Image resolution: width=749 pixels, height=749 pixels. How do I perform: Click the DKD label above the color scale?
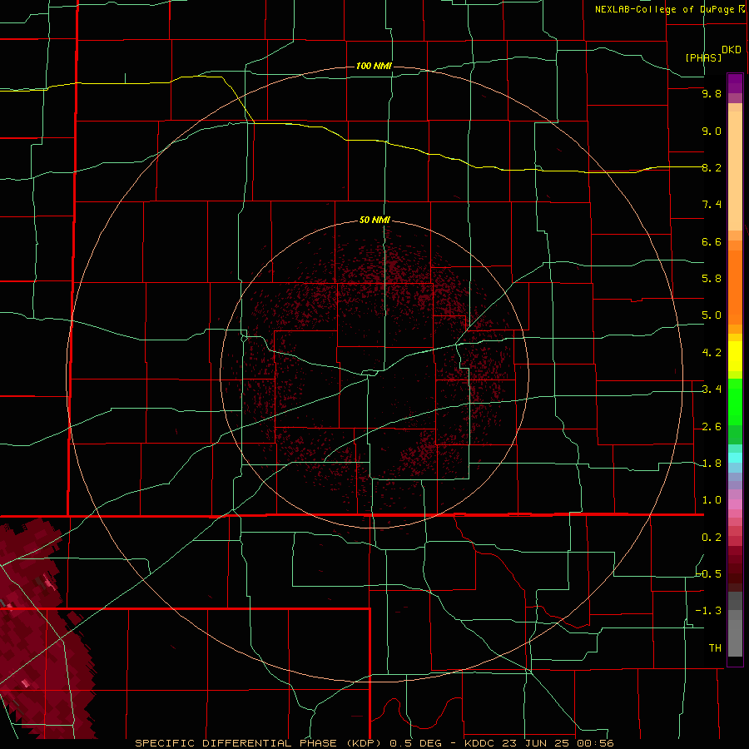point(732,50)
